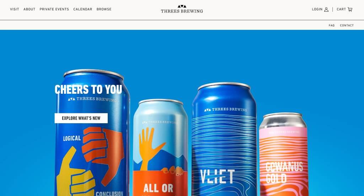Click the Threes Brewing triangle logo
Viewport: 364px width, 196px height.
click(182, 6)
